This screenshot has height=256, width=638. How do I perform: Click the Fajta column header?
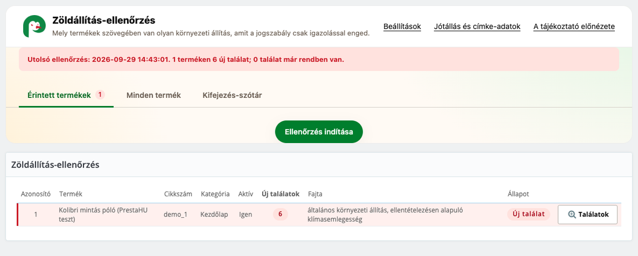point(316,194)
